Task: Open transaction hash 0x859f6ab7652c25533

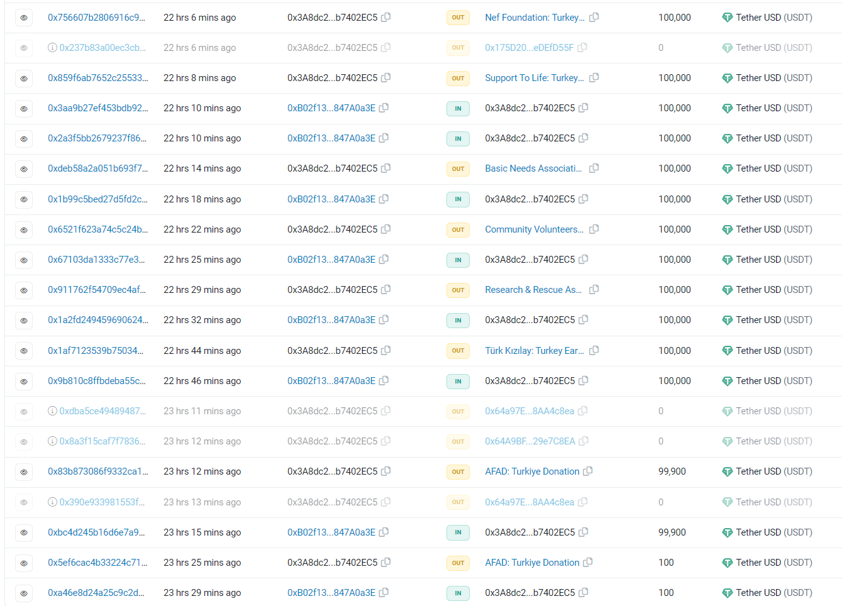Action: click(97, 78)
